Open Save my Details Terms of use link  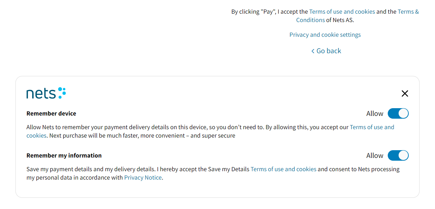[x=283, y=169]
